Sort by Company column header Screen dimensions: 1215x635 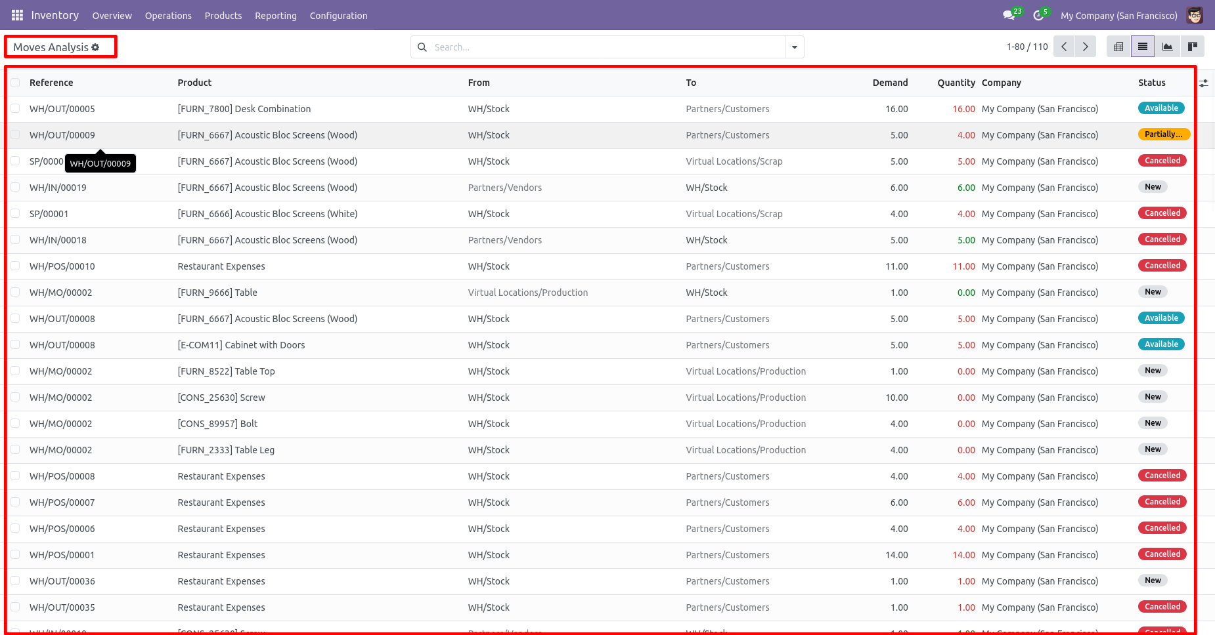pyautogui.click(x=1002, y=83)
